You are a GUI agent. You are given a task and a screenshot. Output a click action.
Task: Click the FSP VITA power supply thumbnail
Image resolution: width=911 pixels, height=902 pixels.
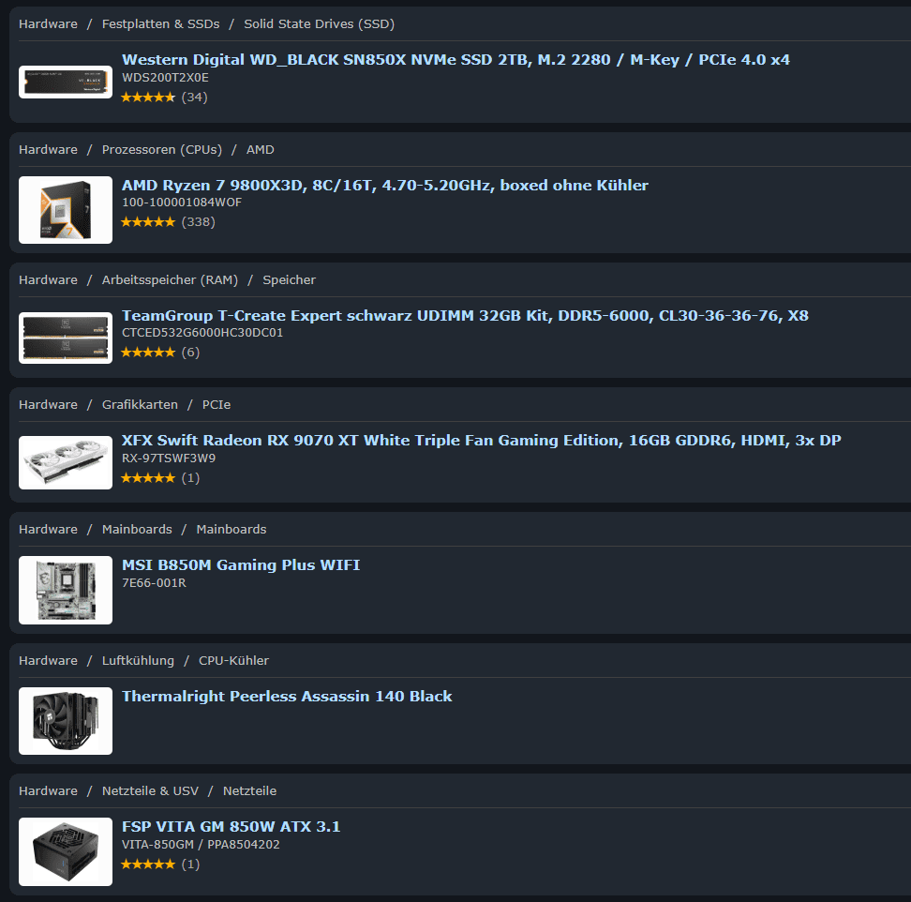point(66,851)
